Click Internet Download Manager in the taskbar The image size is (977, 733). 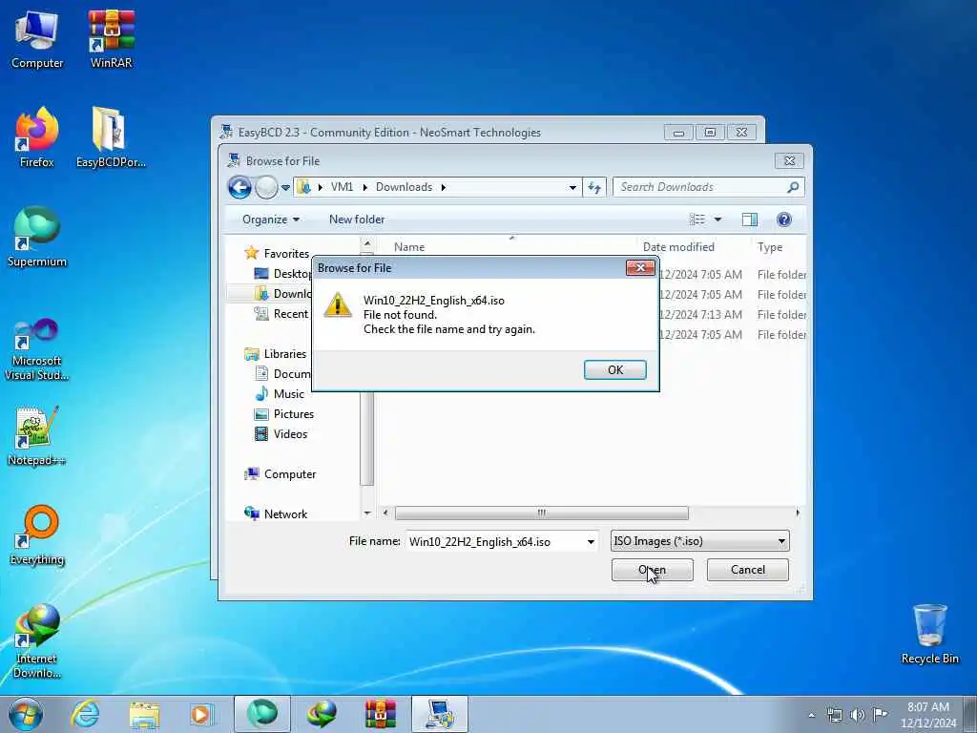click(x=322, y=714)
